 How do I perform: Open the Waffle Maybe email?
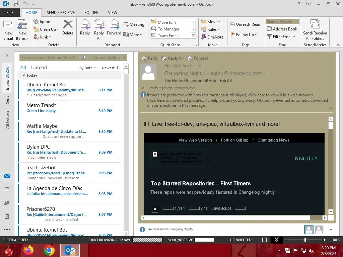tap(70, 131)
